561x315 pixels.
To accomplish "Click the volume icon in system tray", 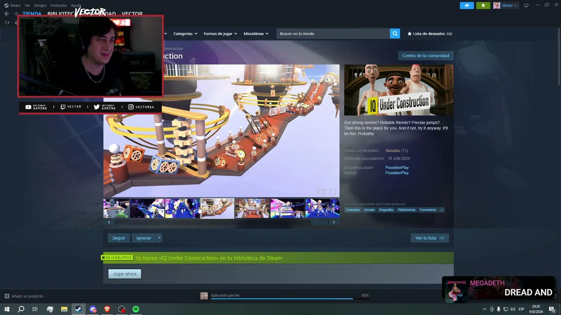I will 513,309.
